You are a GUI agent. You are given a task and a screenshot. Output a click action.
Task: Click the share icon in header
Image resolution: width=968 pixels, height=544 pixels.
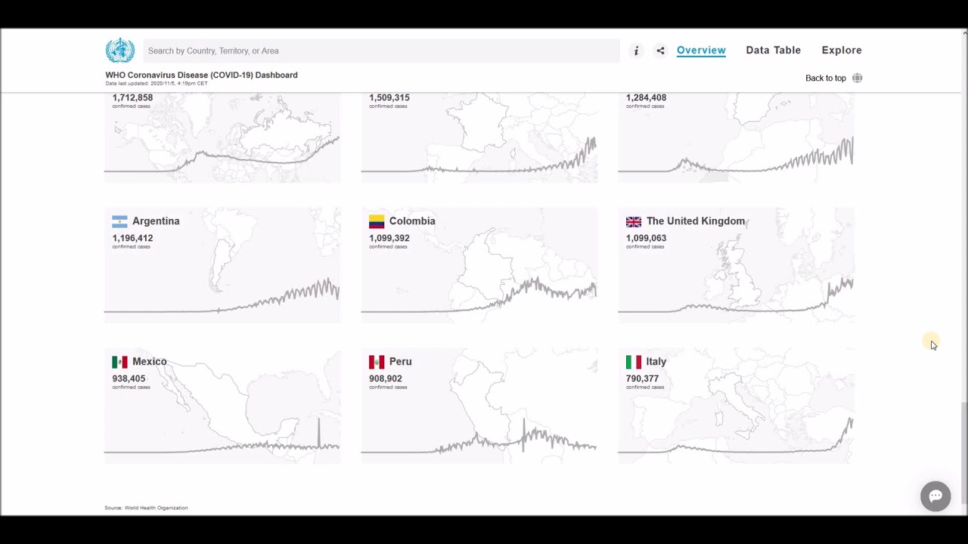tap(660, 51)
